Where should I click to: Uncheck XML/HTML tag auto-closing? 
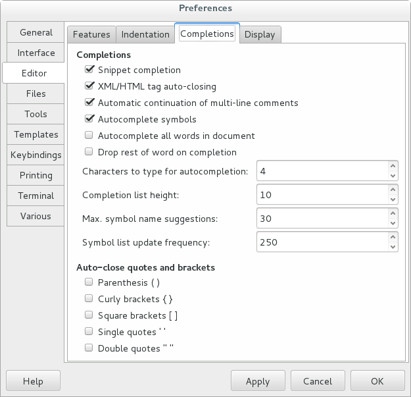pyautogui.click(x=89, y=86)
